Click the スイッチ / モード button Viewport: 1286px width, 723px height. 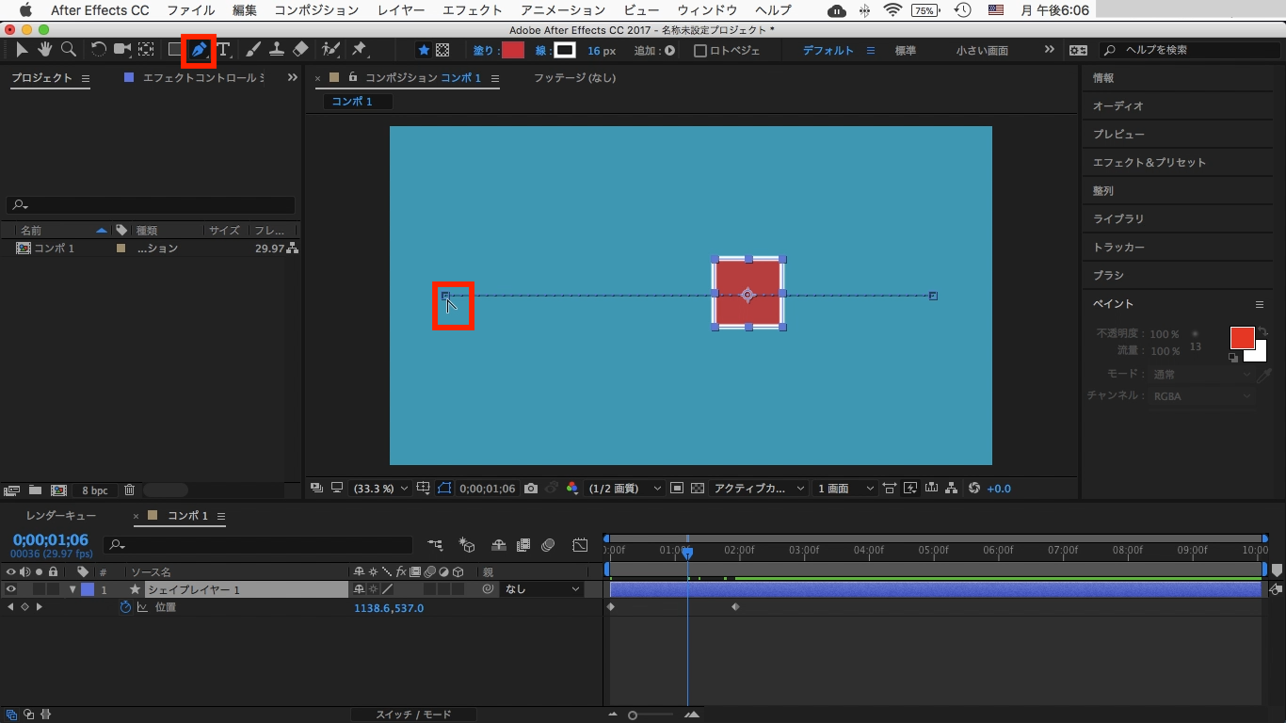point(413,715)
